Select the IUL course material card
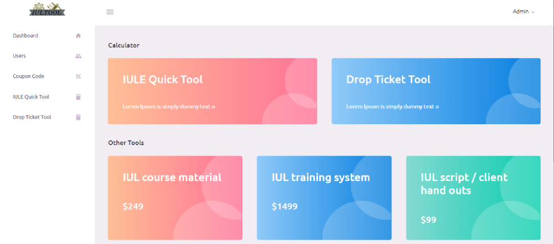554x244 pixels. pos(175,198)
